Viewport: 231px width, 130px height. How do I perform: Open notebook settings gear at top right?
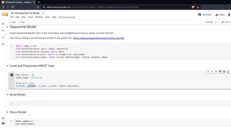click(x=229, y=15)
